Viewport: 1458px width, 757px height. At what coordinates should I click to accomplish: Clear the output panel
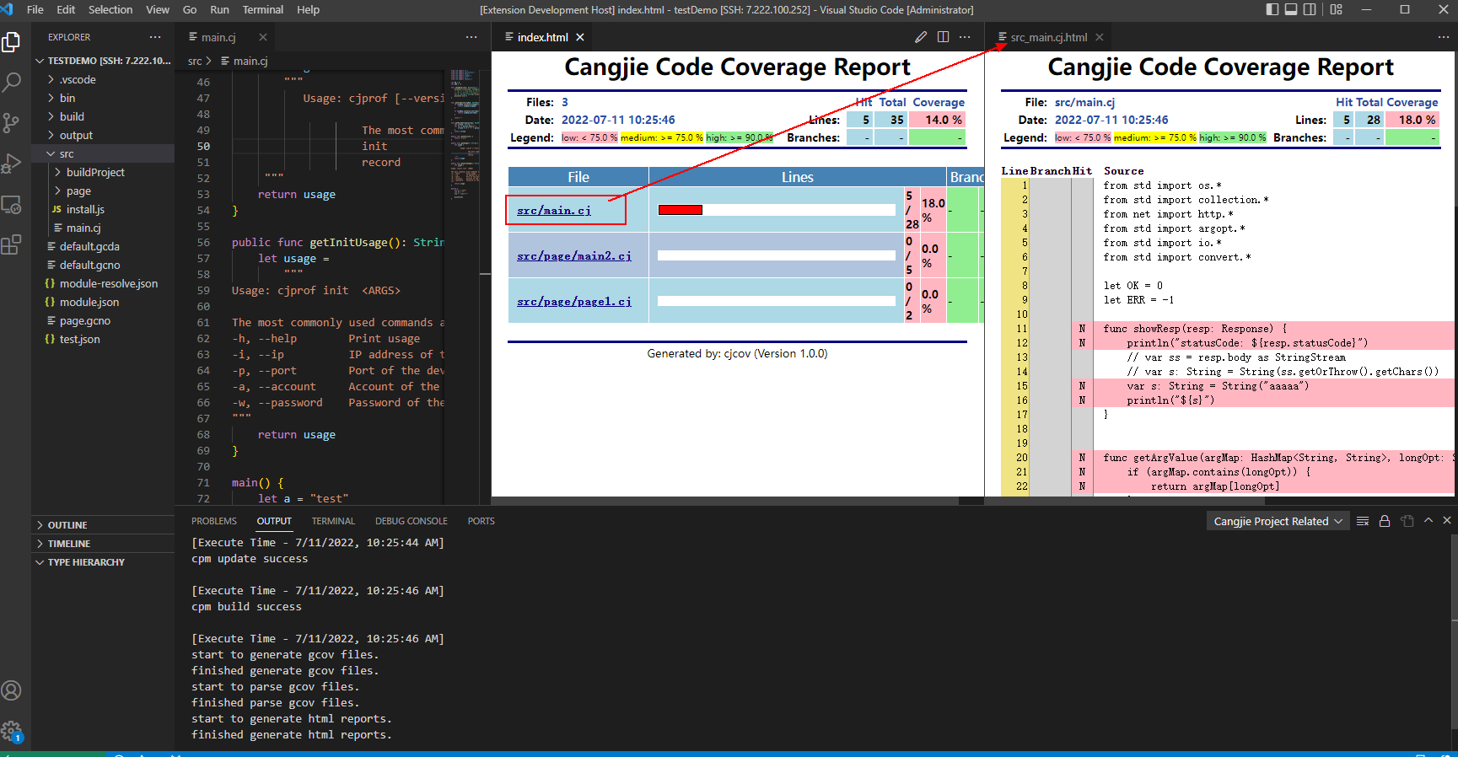(x=1363, y=521)
